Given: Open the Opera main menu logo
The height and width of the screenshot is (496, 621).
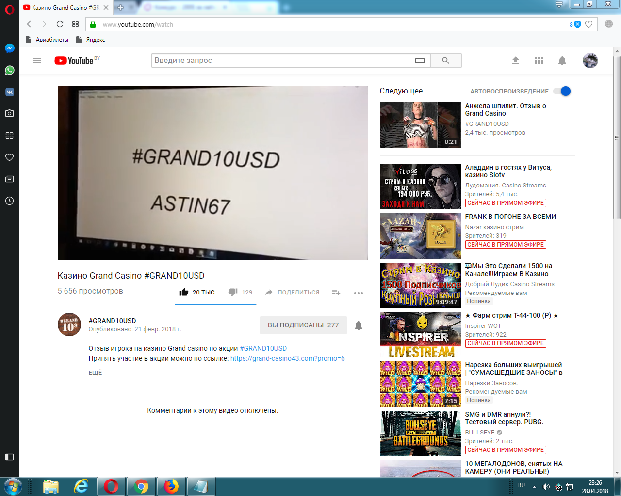Looking at the screenshot, I should pos(10,9).
